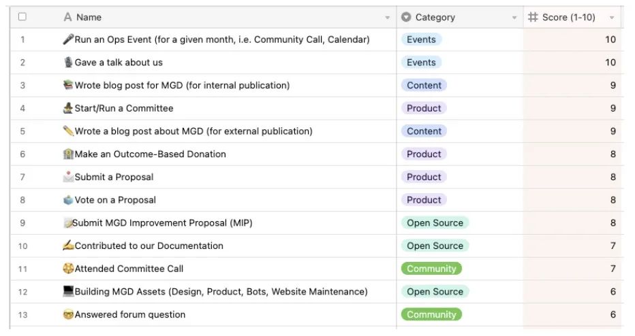Click the Product tag on Vote on a Proposal row
The width and height of the screenshot is (635, 336).
coord(424,200)
